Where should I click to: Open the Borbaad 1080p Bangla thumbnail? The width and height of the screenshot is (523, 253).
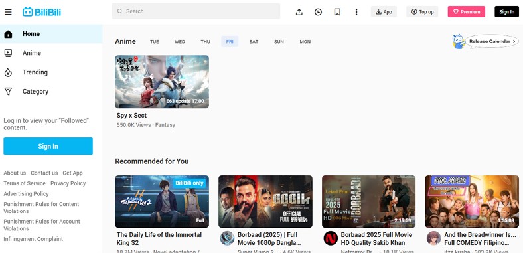(265, 202)
